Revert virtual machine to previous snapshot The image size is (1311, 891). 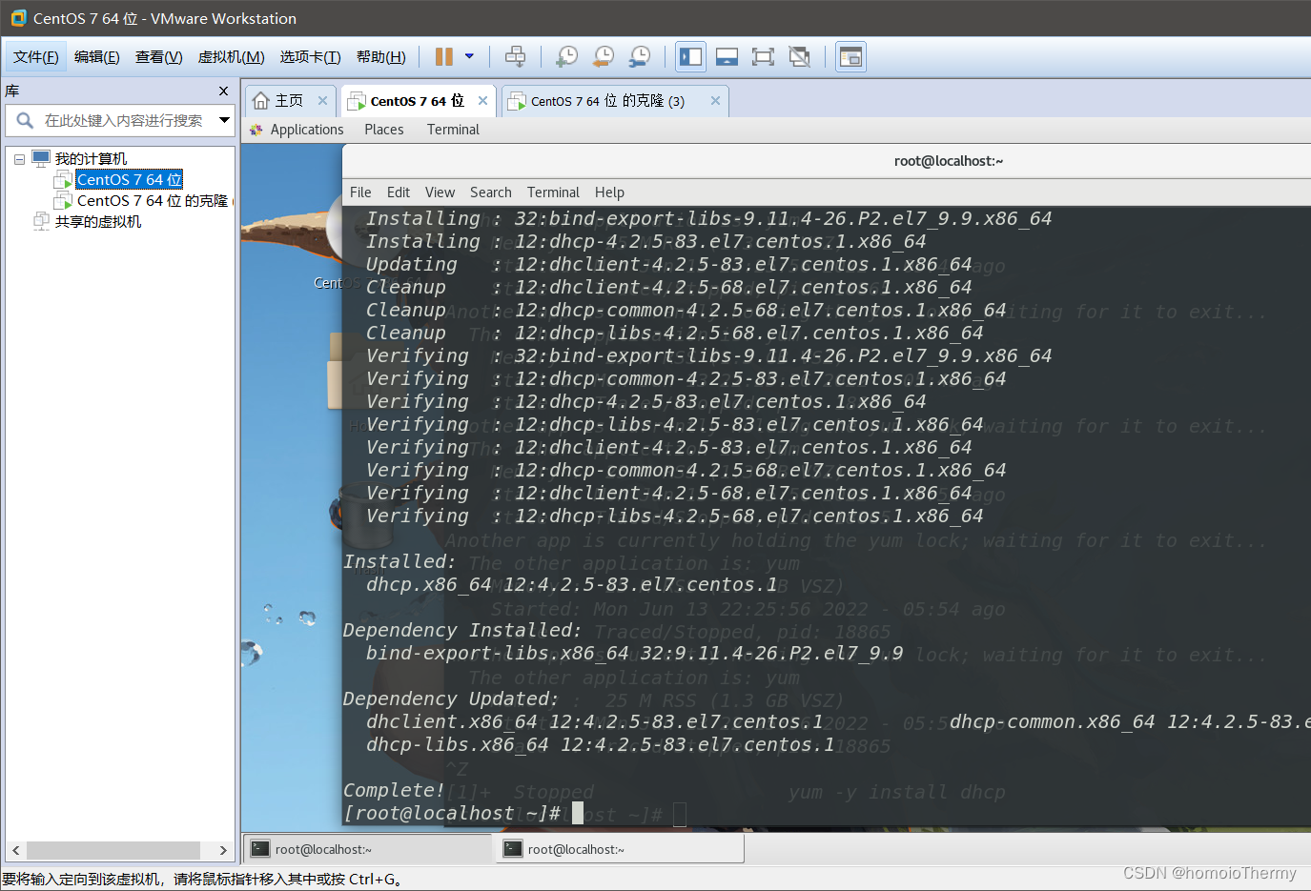click(x=603, y=57)
